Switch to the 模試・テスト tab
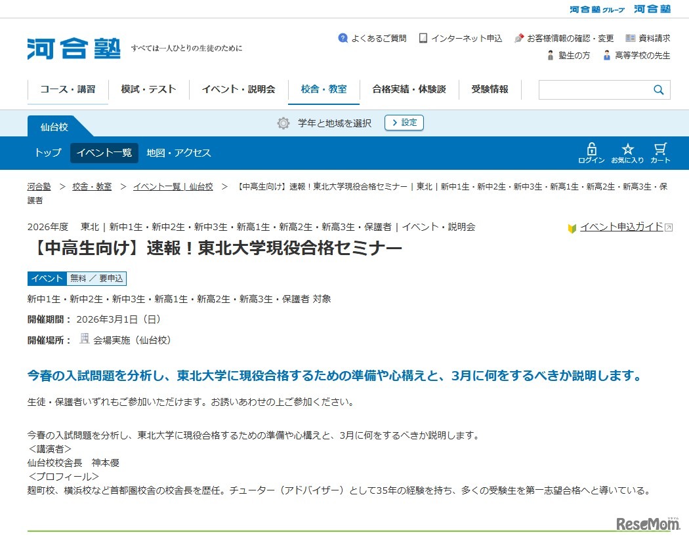Screen dimensions: 689x539 click(148, 89)
